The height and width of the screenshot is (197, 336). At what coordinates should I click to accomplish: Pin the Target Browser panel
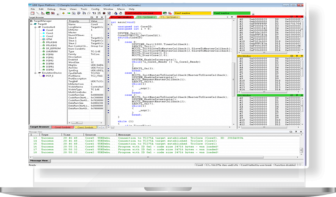click(x=97, y=17)
